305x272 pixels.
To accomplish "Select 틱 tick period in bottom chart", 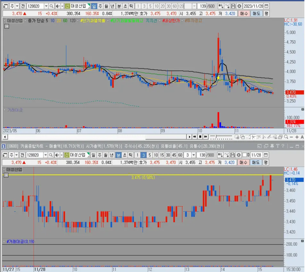I will coord(131,155).
